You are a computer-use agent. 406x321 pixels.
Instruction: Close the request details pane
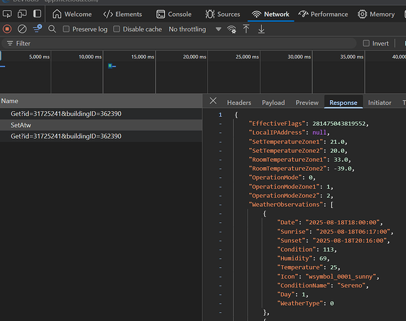213,101
